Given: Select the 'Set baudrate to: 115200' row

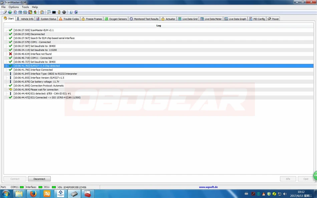Looking at the screenshot, I should coord(158,50).
